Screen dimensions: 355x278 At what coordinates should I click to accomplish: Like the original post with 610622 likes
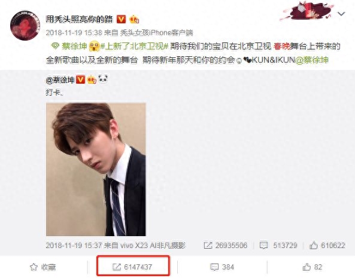[x=327, y=246]
